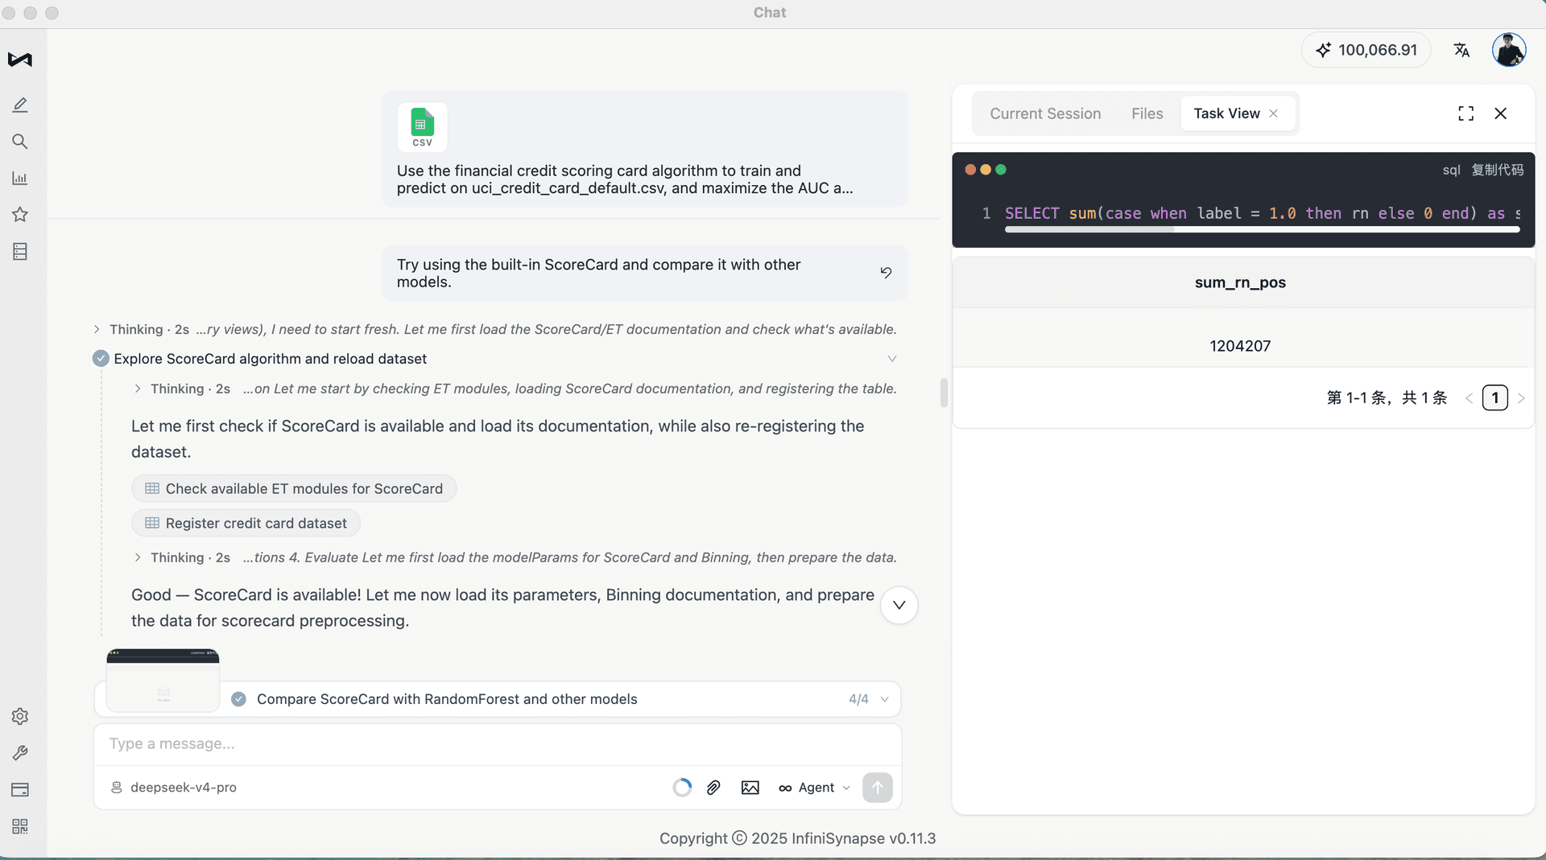This screenshot has height=860, width=1546.
Task: Click the 1204207 result cell
Action: point(1240,346)
